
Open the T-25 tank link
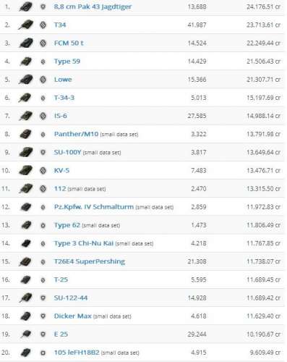(61, 279)
